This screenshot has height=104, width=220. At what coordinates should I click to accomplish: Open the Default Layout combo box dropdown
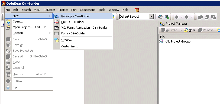pyautogui.click(x=151, y=17)
